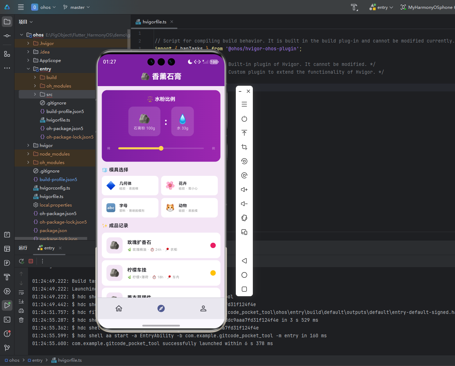Viewport: 455px width, 366px height.
Task: Print the run console output
Action: [21, 311]
